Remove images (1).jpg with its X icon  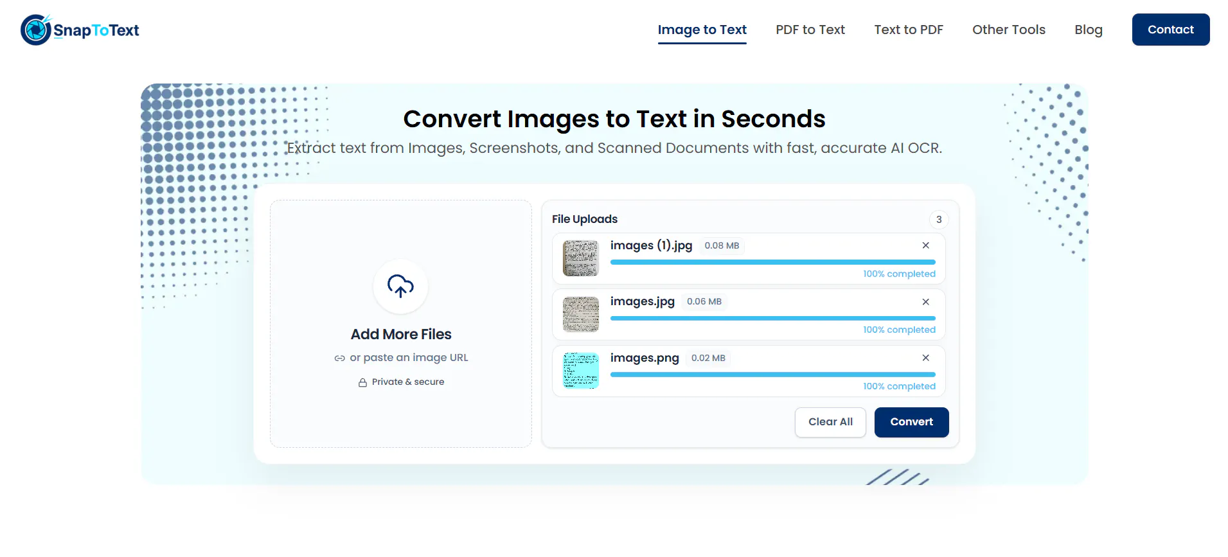tap(925, 245)
